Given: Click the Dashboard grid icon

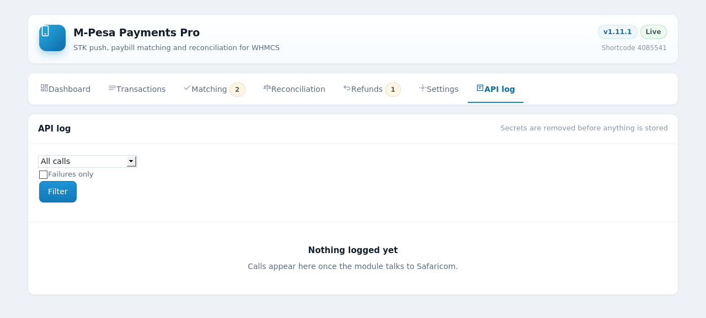Looking at the screenshot, I should 44,87.
